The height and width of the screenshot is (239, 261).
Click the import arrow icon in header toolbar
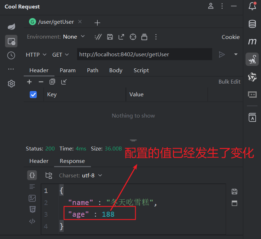[64, 82]
